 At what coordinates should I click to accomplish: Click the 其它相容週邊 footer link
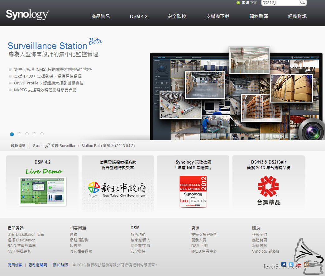click(81, 251)
